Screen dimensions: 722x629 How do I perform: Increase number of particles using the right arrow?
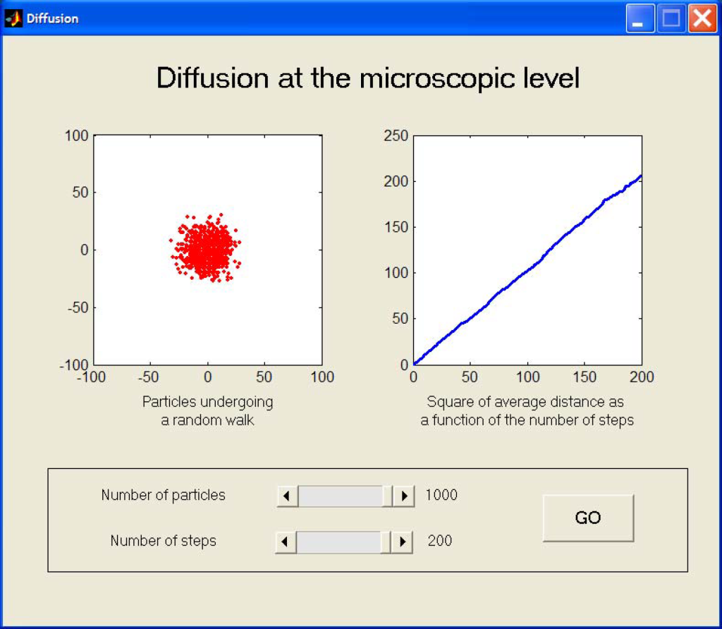403,496
